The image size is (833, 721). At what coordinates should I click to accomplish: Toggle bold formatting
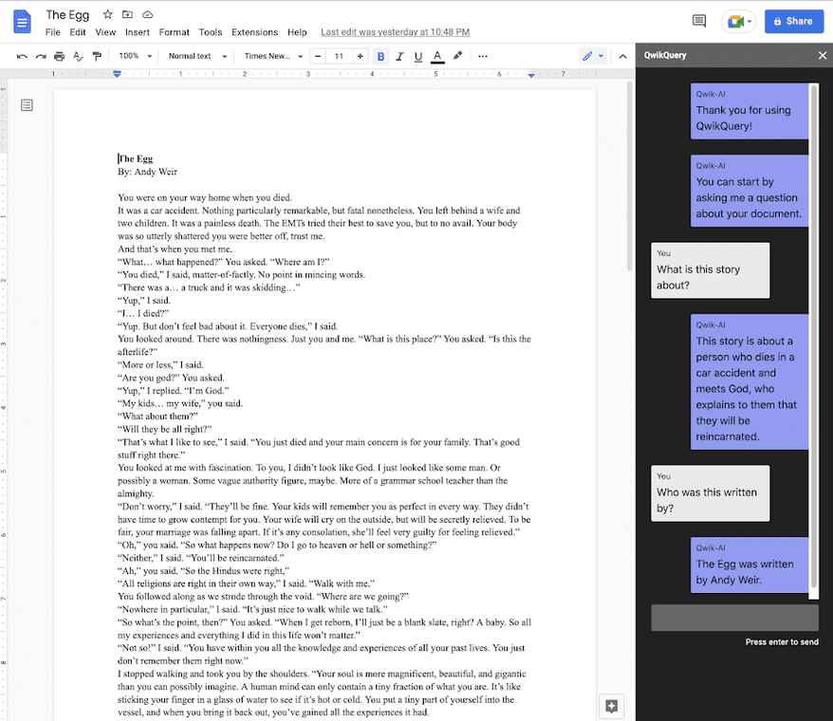[x=380, y=56]
